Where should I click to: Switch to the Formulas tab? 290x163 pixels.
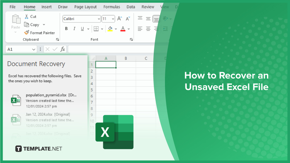112,7
